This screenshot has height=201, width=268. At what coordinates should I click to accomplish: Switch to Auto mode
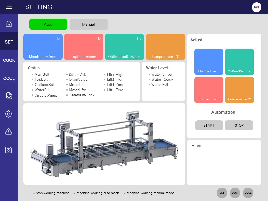pos(48,24)
